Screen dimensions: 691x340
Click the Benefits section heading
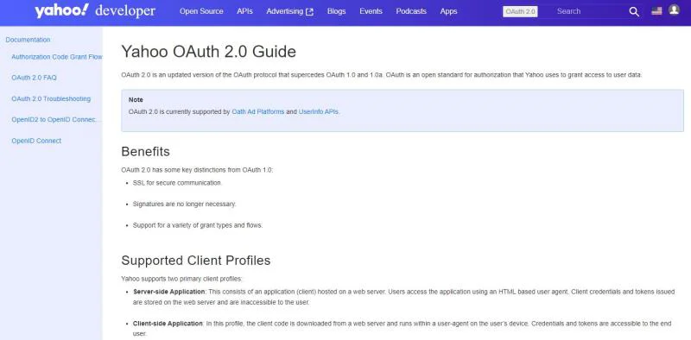[x=145, y=152]
